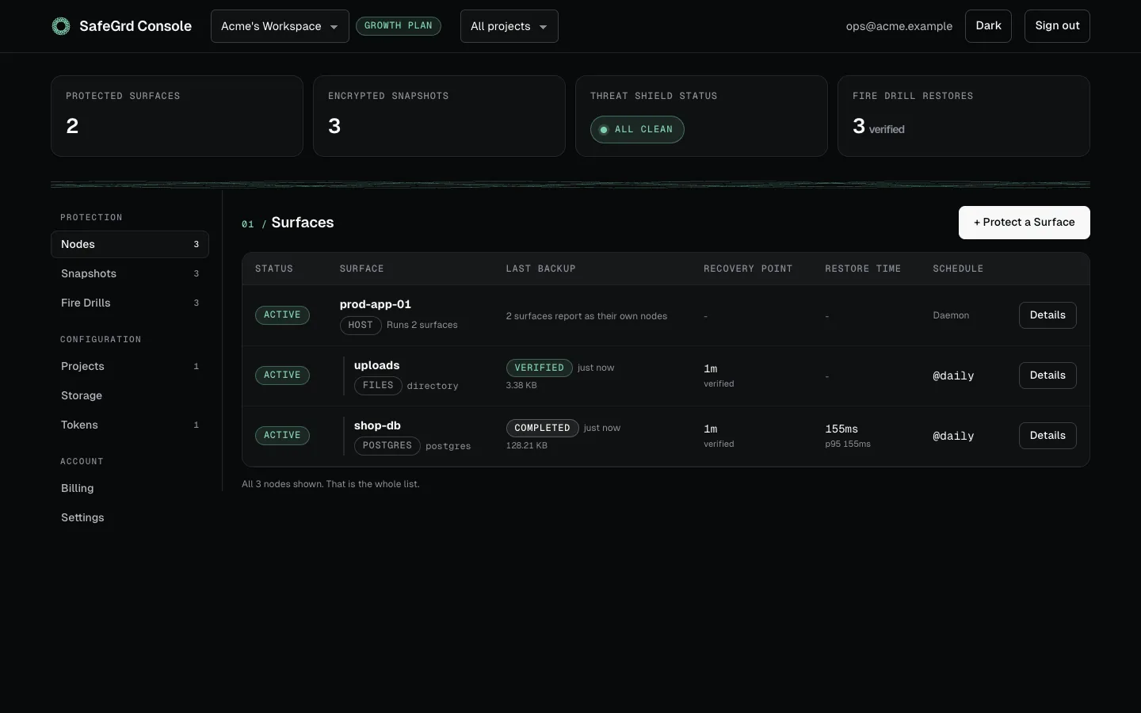Open Details for prod-app-01
The height and width of the screenshot is (713, 1141).
(x=1048, y=315)
